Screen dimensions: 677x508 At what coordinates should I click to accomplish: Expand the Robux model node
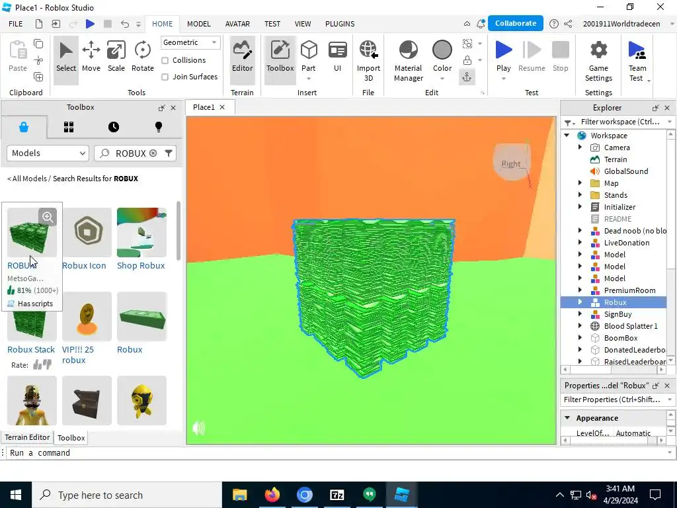pyautogui.click(x=580, y=302)
